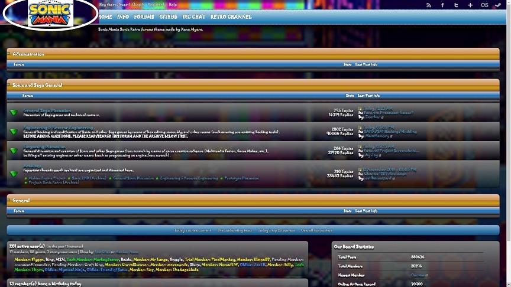Viewport: 511px width, 287px height.
Task: Click the Sonic Mania logo
Action: pos(50,14)
